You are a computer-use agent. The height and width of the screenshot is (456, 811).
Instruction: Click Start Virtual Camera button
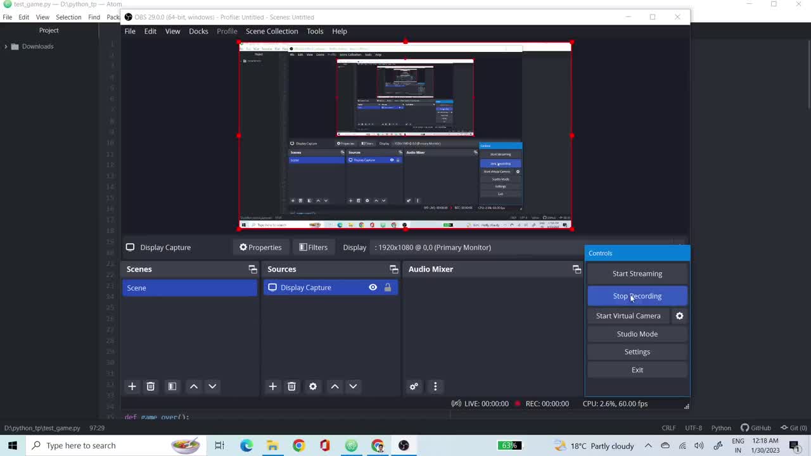click(x=629, y=315)
